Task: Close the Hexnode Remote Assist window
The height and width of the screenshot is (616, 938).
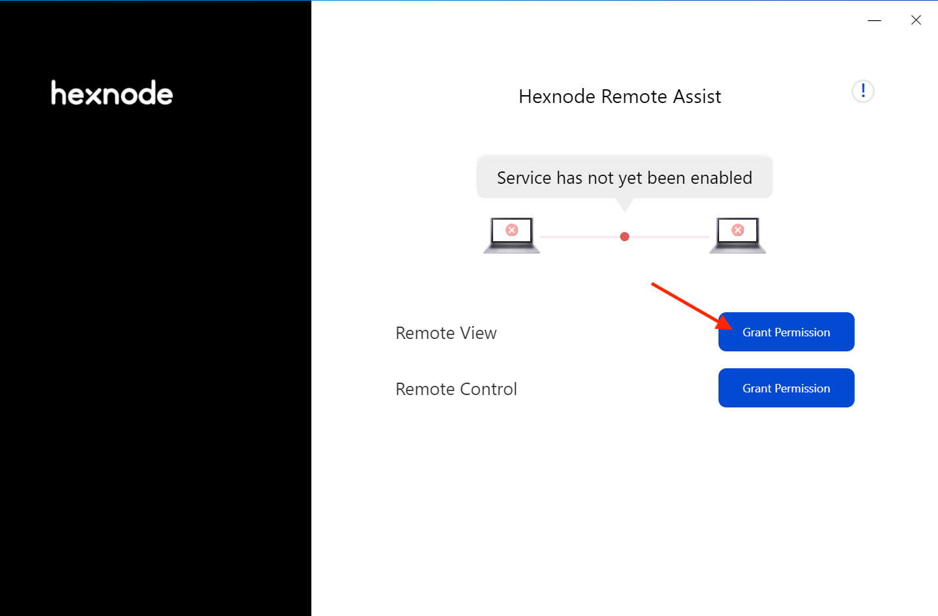Action: [x=916, y=20]
